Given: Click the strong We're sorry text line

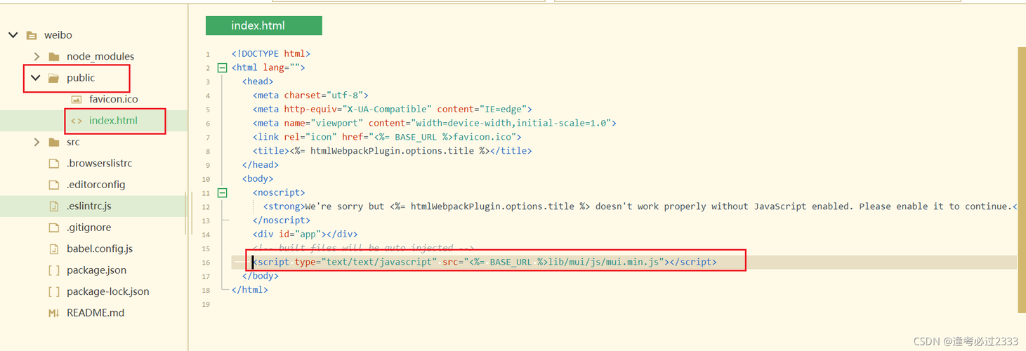Looking at the screenshot, I should [x=640, y=206].
